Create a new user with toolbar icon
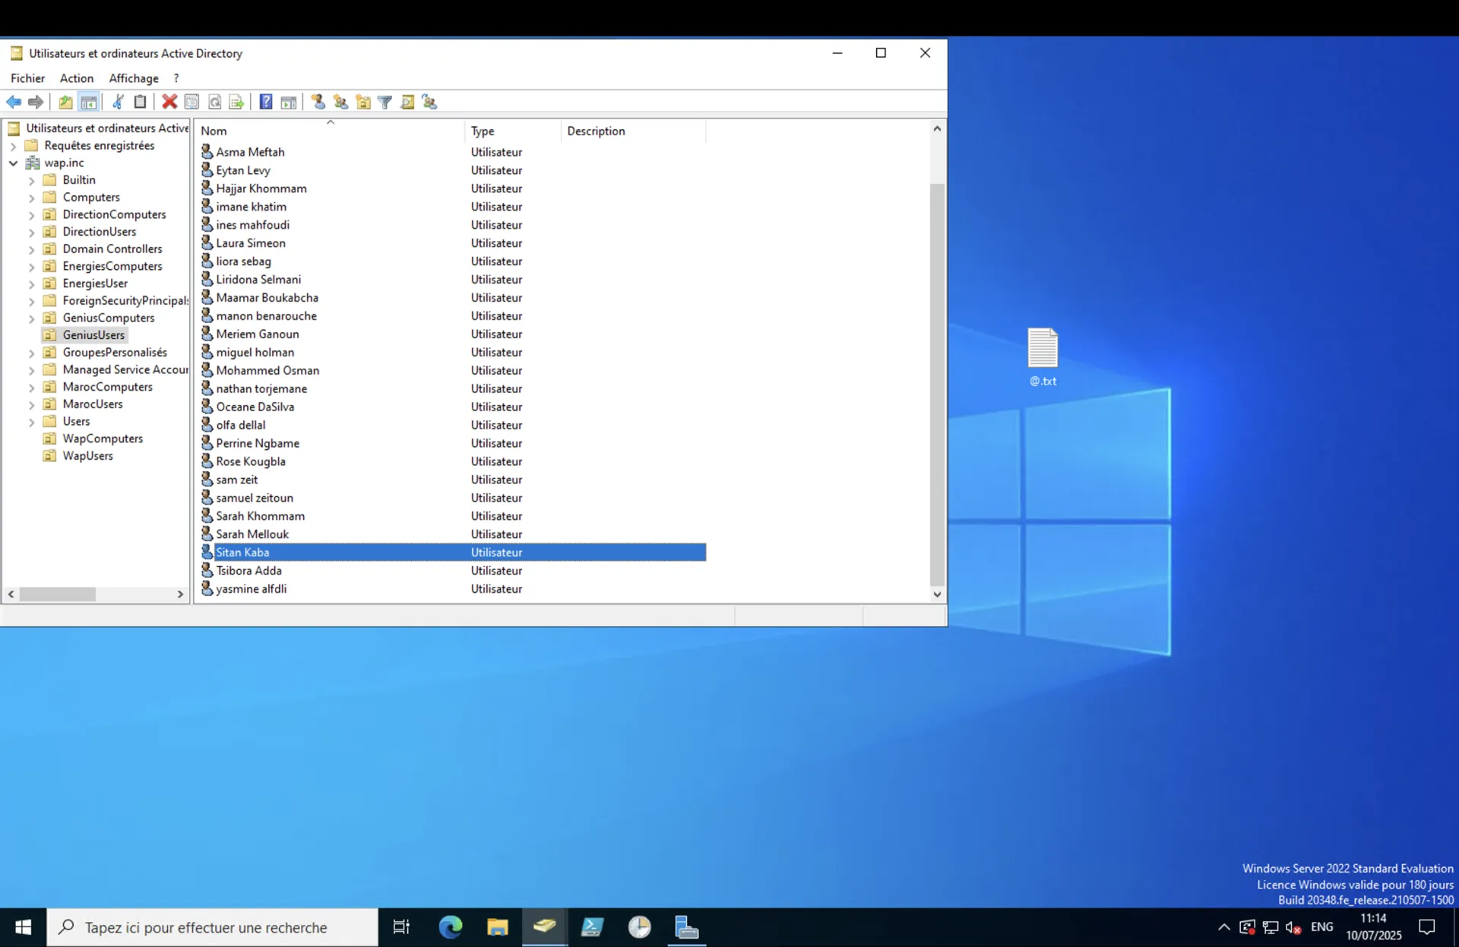 tap(318, 102)
